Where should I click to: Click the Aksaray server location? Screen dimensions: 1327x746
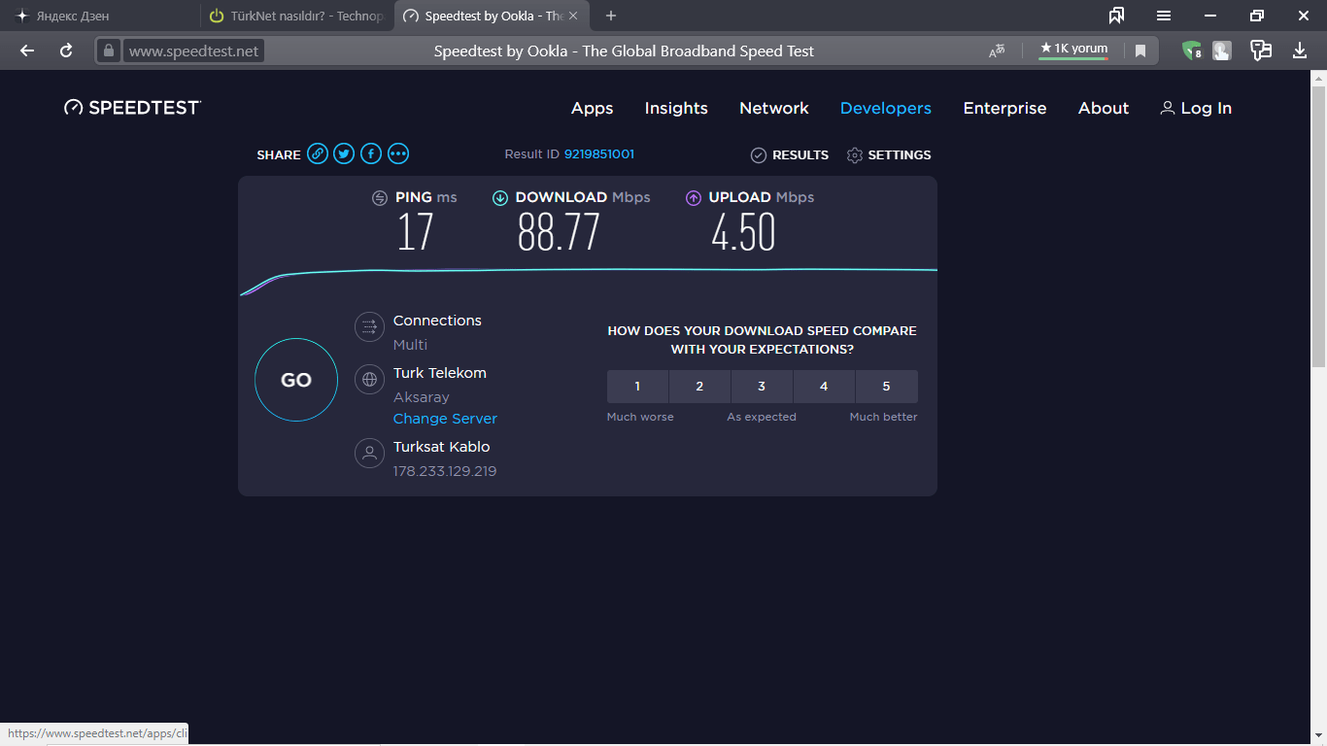click(422, 397)
